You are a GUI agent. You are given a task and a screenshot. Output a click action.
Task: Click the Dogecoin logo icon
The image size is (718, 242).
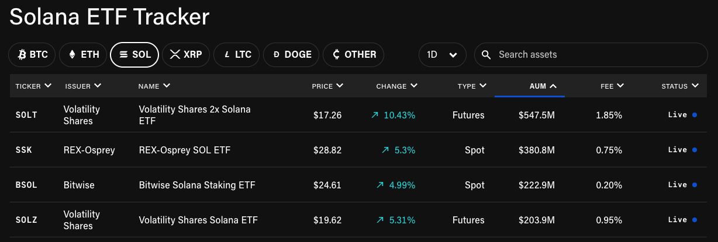point(276,55)
